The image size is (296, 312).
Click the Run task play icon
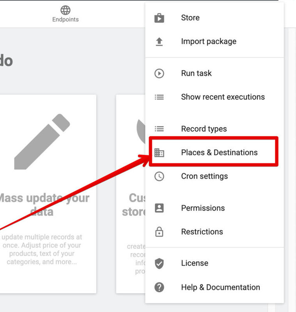click(x=159, y=74)
